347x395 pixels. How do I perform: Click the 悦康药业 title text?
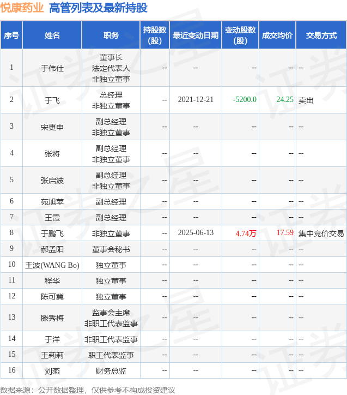click(x=22, y=8)
